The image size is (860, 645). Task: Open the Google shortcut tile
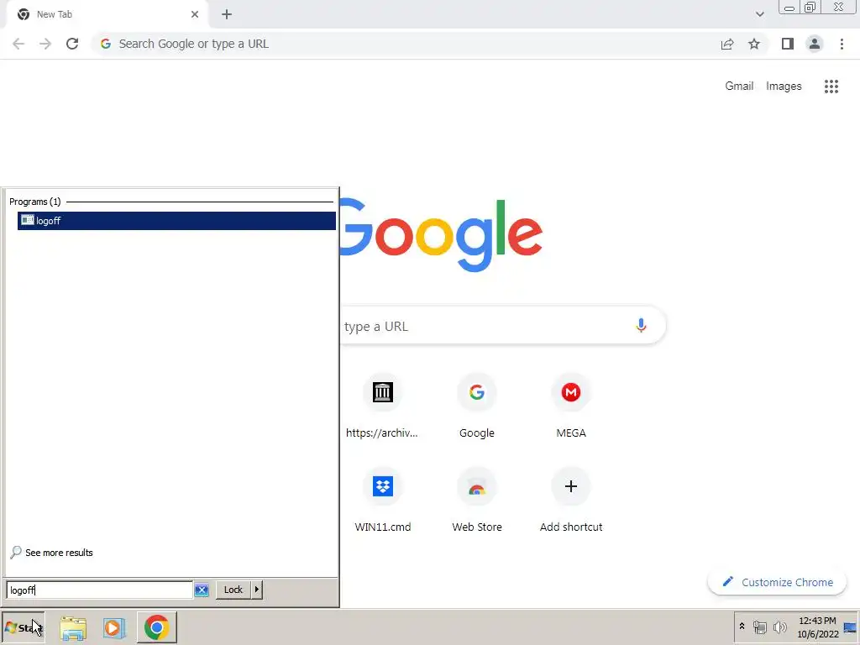click(x=477, y=406)
